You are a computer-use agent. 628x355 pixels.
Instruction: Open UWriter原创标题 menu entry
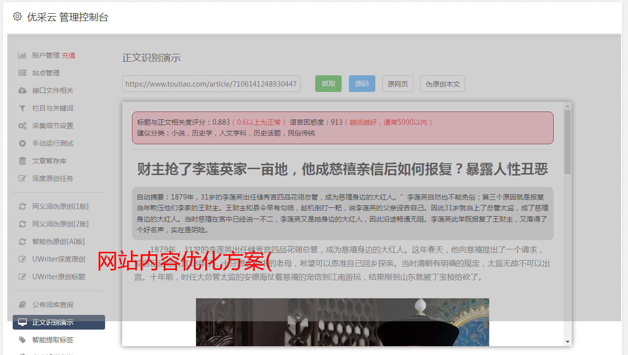click(x=59, y=277)
